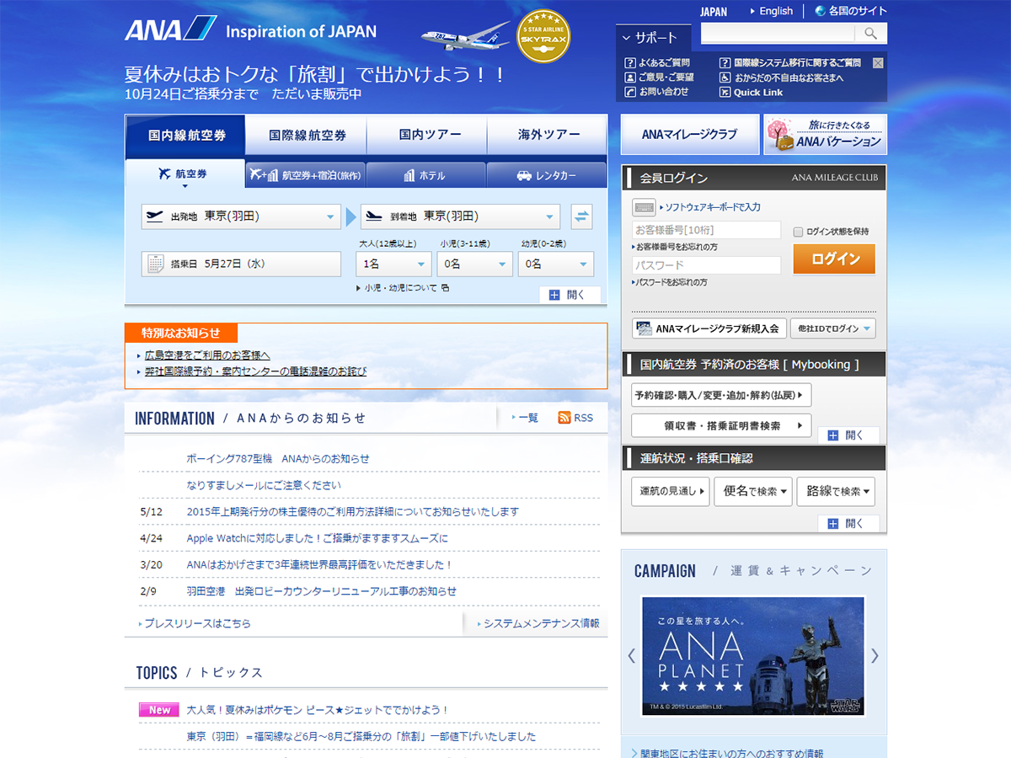Viewport: 1011px width, 758px height.
Task: Click ANAマイレージクラブ button
Action: pyautogui.click(x=688, y=135)
